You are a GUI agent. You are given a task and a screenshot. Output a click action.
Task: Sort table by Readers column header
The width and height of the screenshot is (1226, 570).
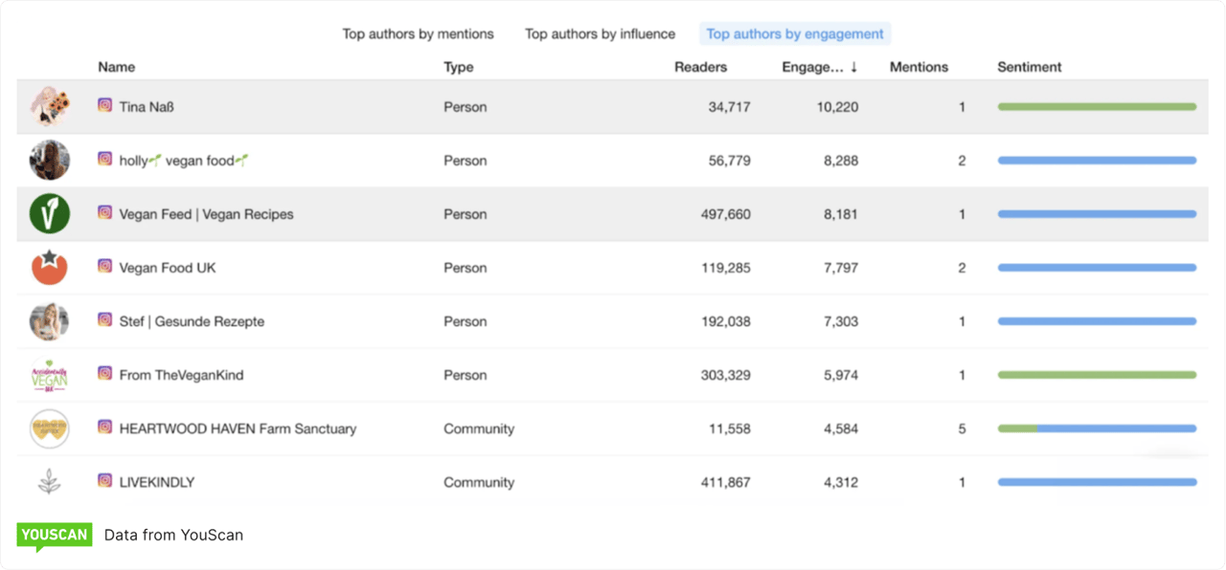700,67
